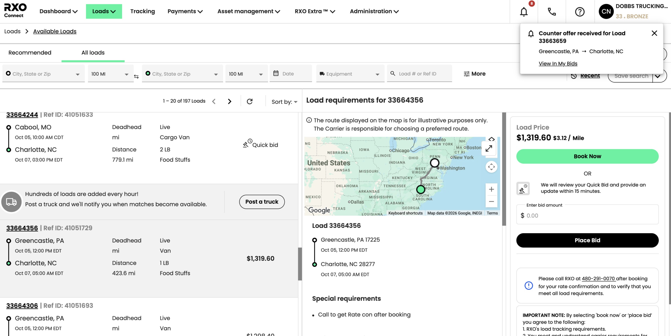
Task: Click the Place Bid button
Action: pos(587,240)
